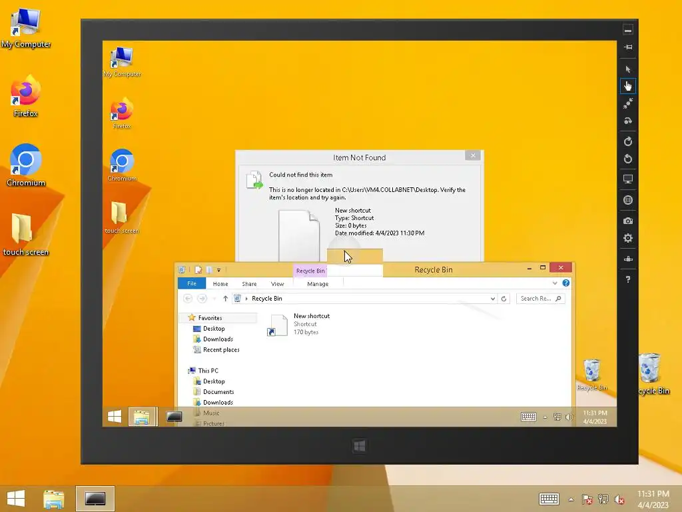The height and width of the screenshot is (512, 682).
Task: Open simulator settings gear icon
Action: coord(627,238)
